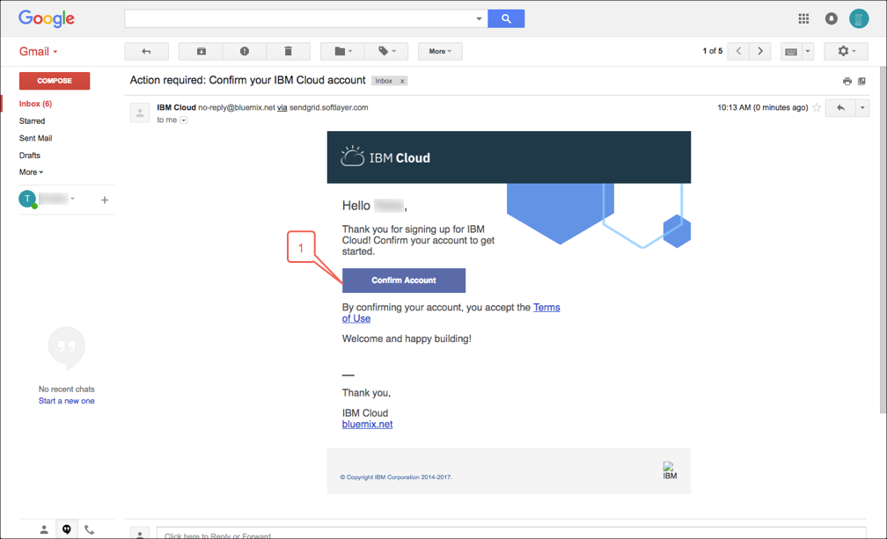Click the IBM footer image
The width and height of the screenshot is (887, 539).
670,470
